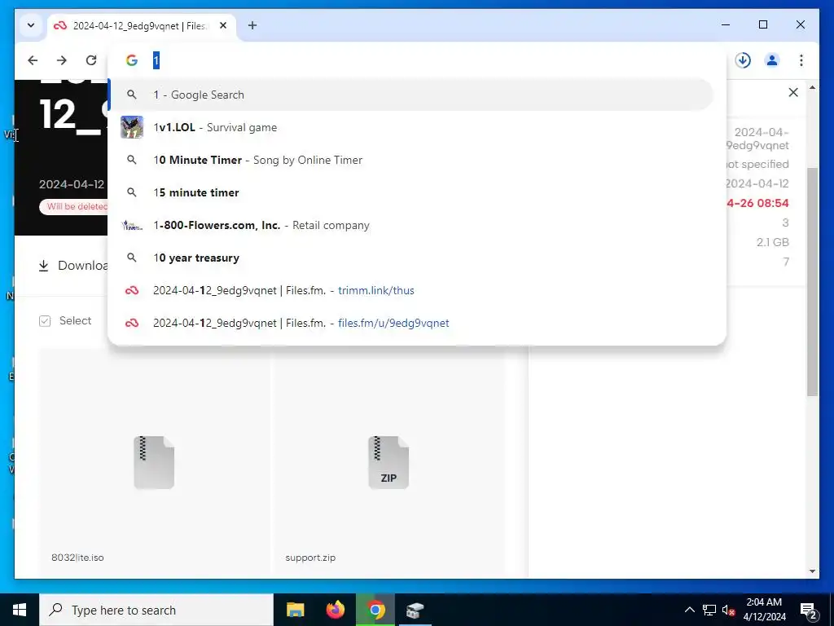This screenshot has height=626, width=834.
Task: Choose the '1 - Google Search' suggestion
Action: [x=411, y=95]
